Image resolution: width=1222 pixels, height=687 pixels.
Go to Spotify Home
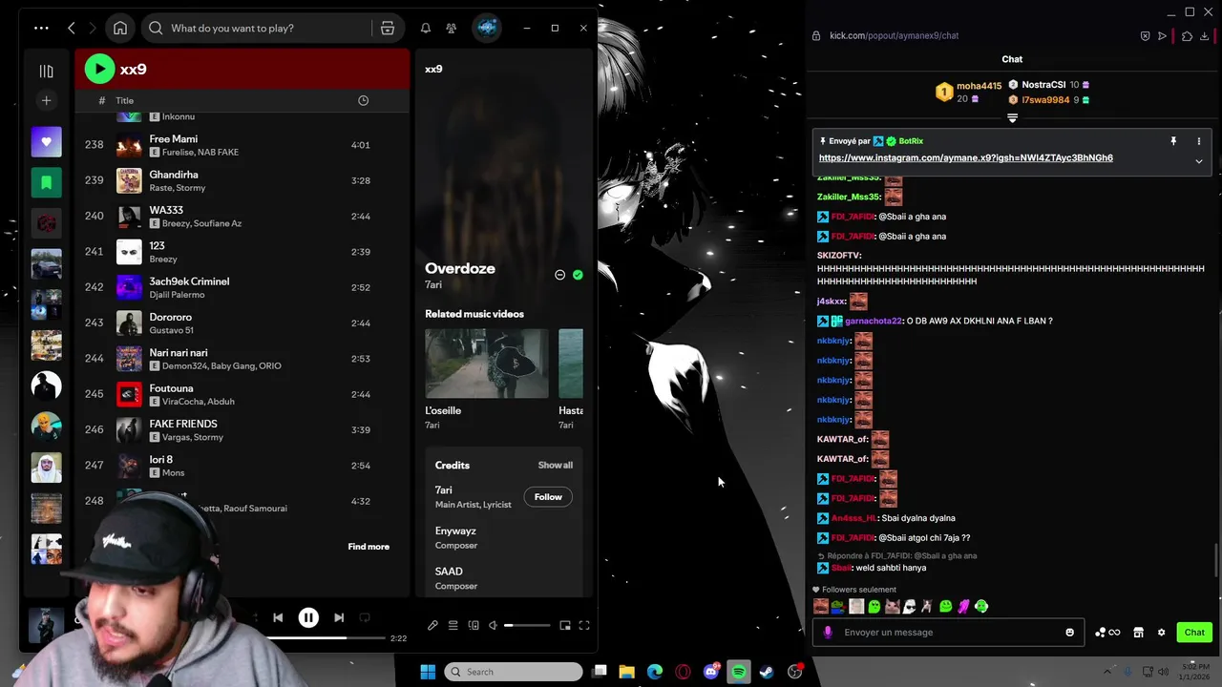point(120,28)
